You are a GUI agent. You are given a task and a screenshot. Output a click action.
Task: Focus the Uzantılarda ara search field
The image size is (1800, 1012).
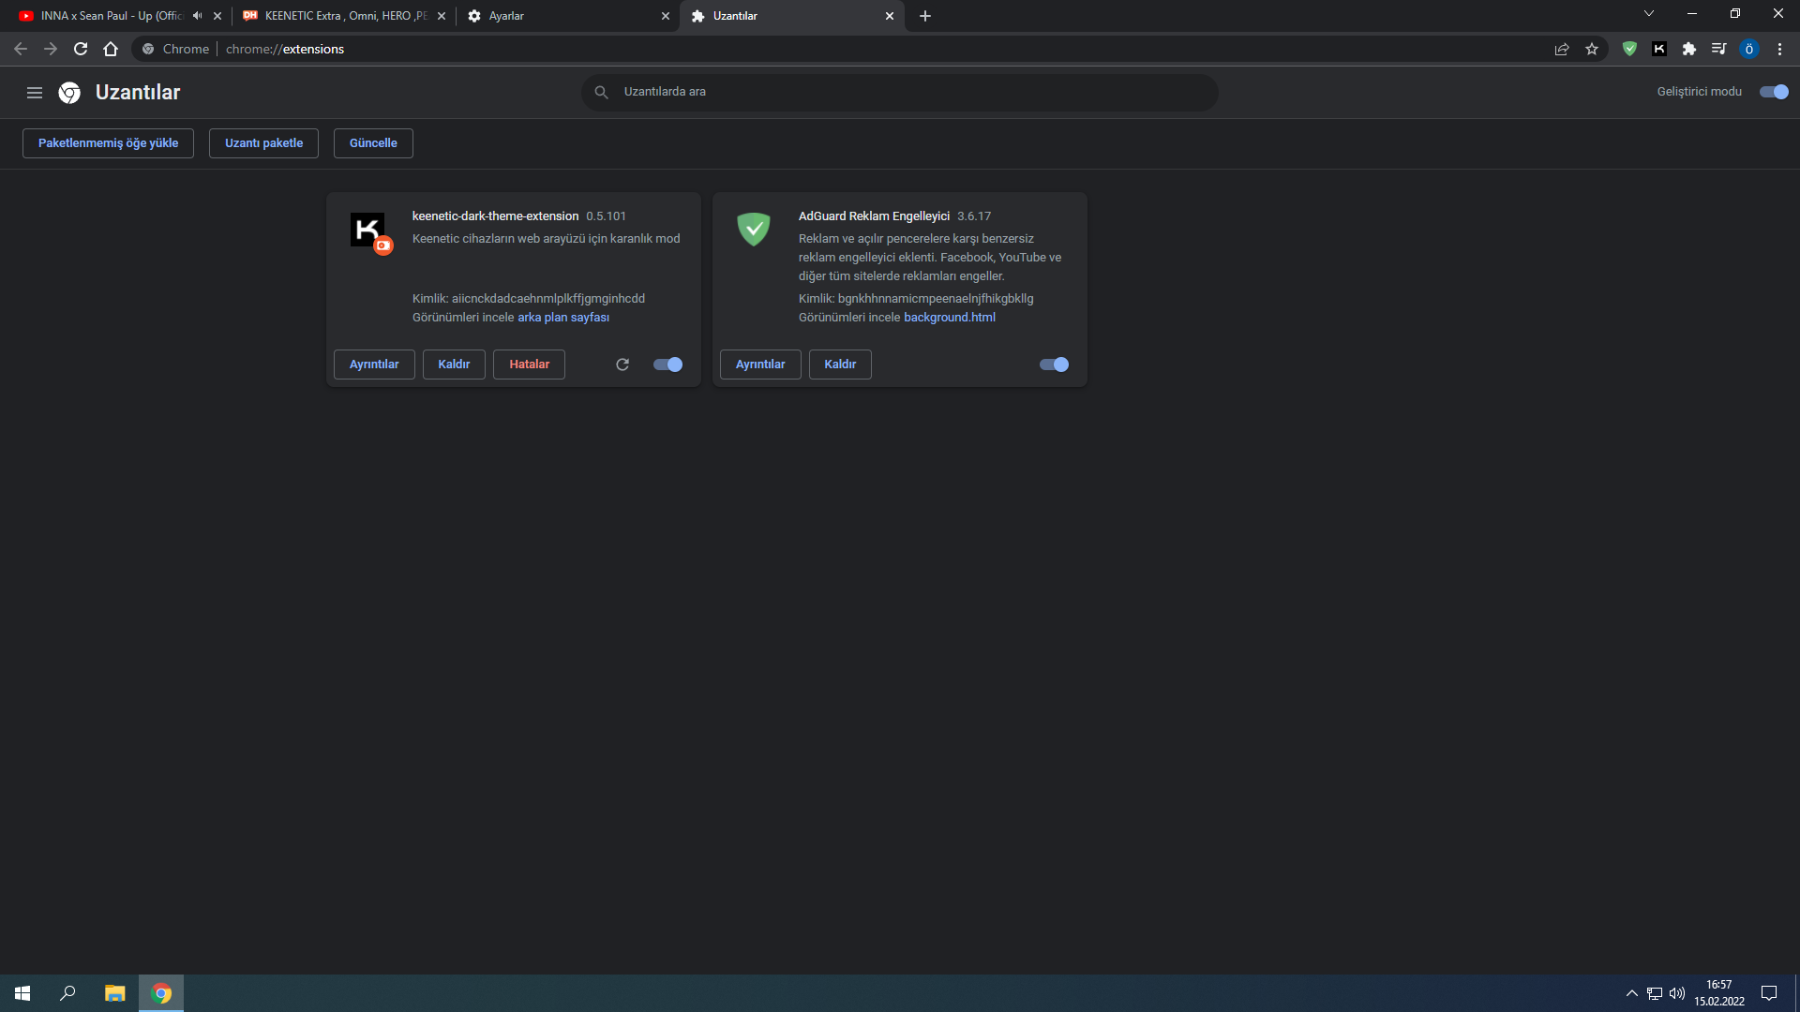click(900, 92)
